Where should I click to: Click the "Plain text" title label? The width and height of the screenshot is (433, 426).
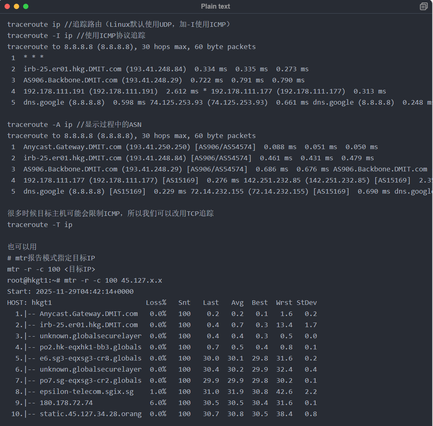[215, 6]
